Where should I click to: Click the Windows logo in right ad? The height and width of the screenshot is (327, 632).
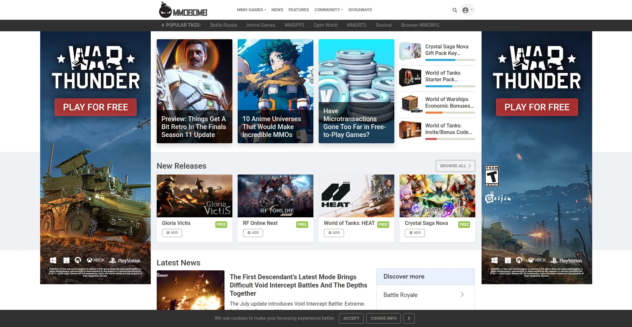[494, 260]
